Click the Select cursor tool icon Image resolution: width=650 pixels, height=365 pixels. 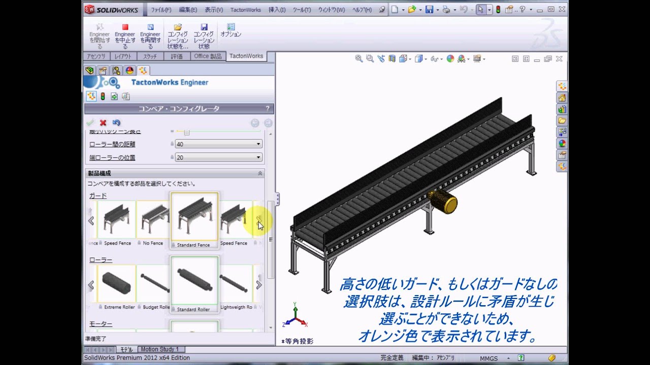click(x=480, y=10)
